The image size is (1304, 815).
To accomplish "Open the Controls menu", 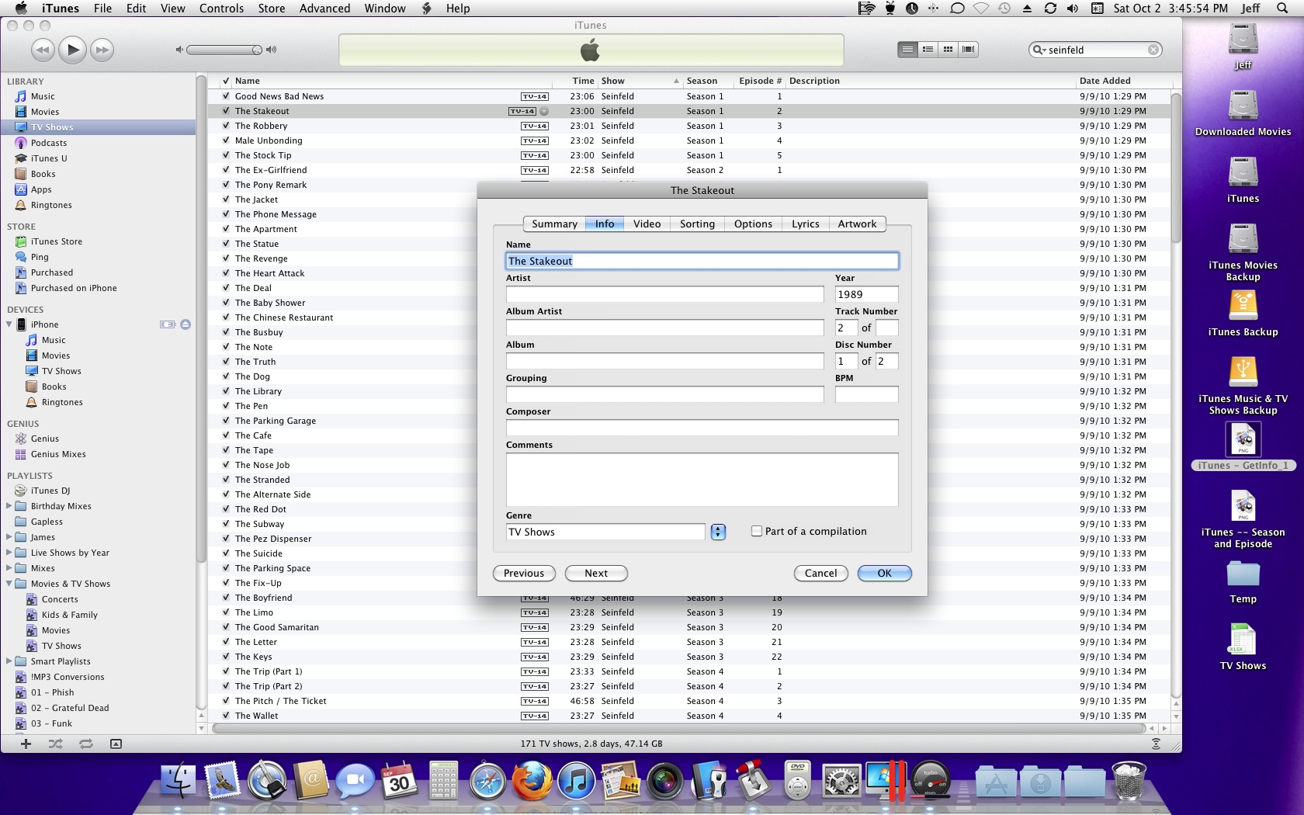I will click(x=222, y=9).
